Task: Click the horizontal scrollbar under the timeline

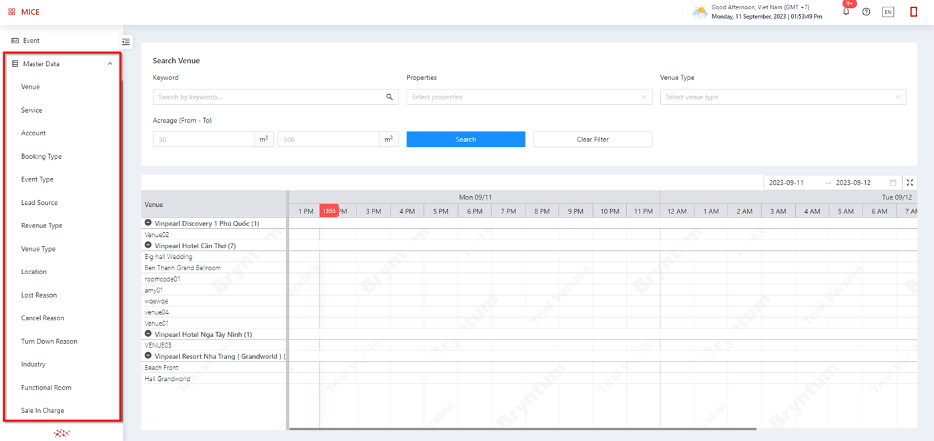Action: (522, 429)
